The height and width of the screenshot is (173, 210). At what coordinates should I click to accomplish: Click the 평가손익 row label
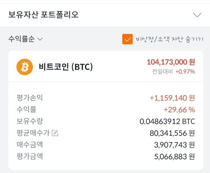30,98
